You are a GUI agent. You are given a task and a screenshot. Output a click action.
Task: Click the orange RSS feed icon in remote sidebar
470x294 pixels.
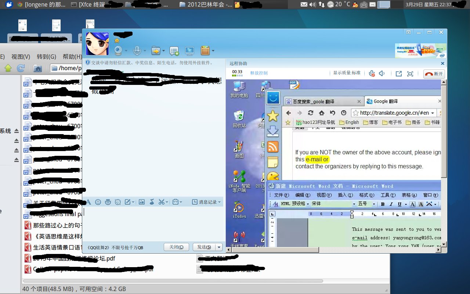pyautogui.click(x=273, y=147)
